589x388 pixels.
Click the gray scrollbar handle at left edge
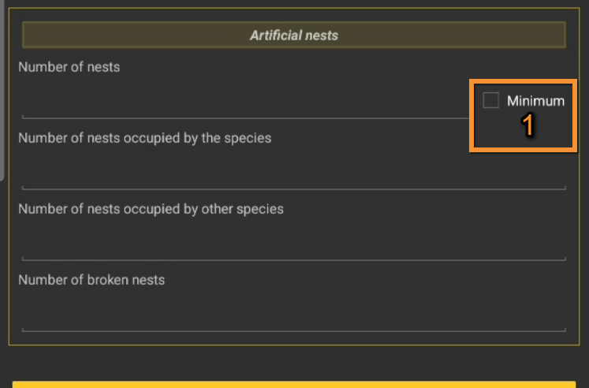2,87
